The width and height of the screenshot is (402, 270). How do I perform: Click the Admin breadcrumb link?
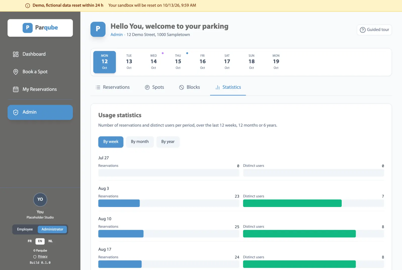click(117, 35)
